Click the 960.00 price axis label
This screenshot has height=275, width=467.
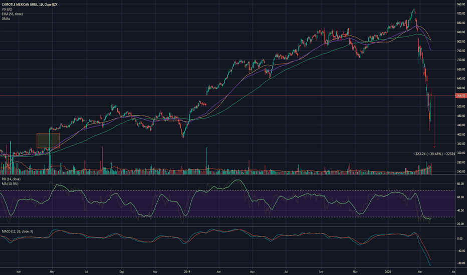coord(461,4)
